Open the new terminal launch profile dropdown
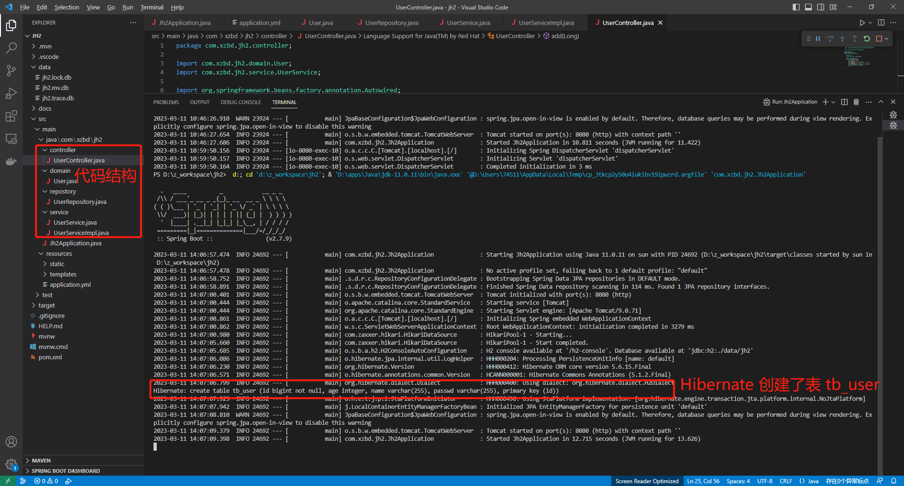Viewport: 904px width, 486px height. [x=833, y=102]
